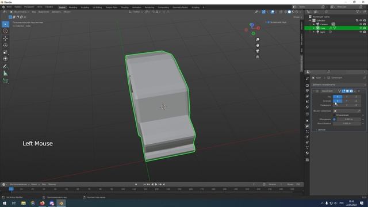Open the Object Mode dropdown
The width and height of the screenshot is (368, 207).
coord(20,11)
